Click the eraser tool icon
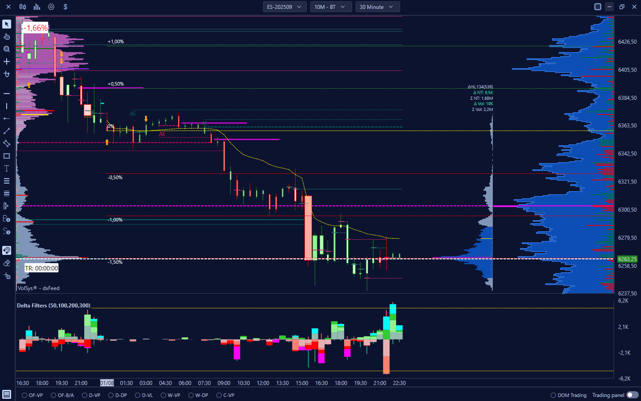Image resolution: width=641 pixels, height=401 pixels. click(7, 263)
